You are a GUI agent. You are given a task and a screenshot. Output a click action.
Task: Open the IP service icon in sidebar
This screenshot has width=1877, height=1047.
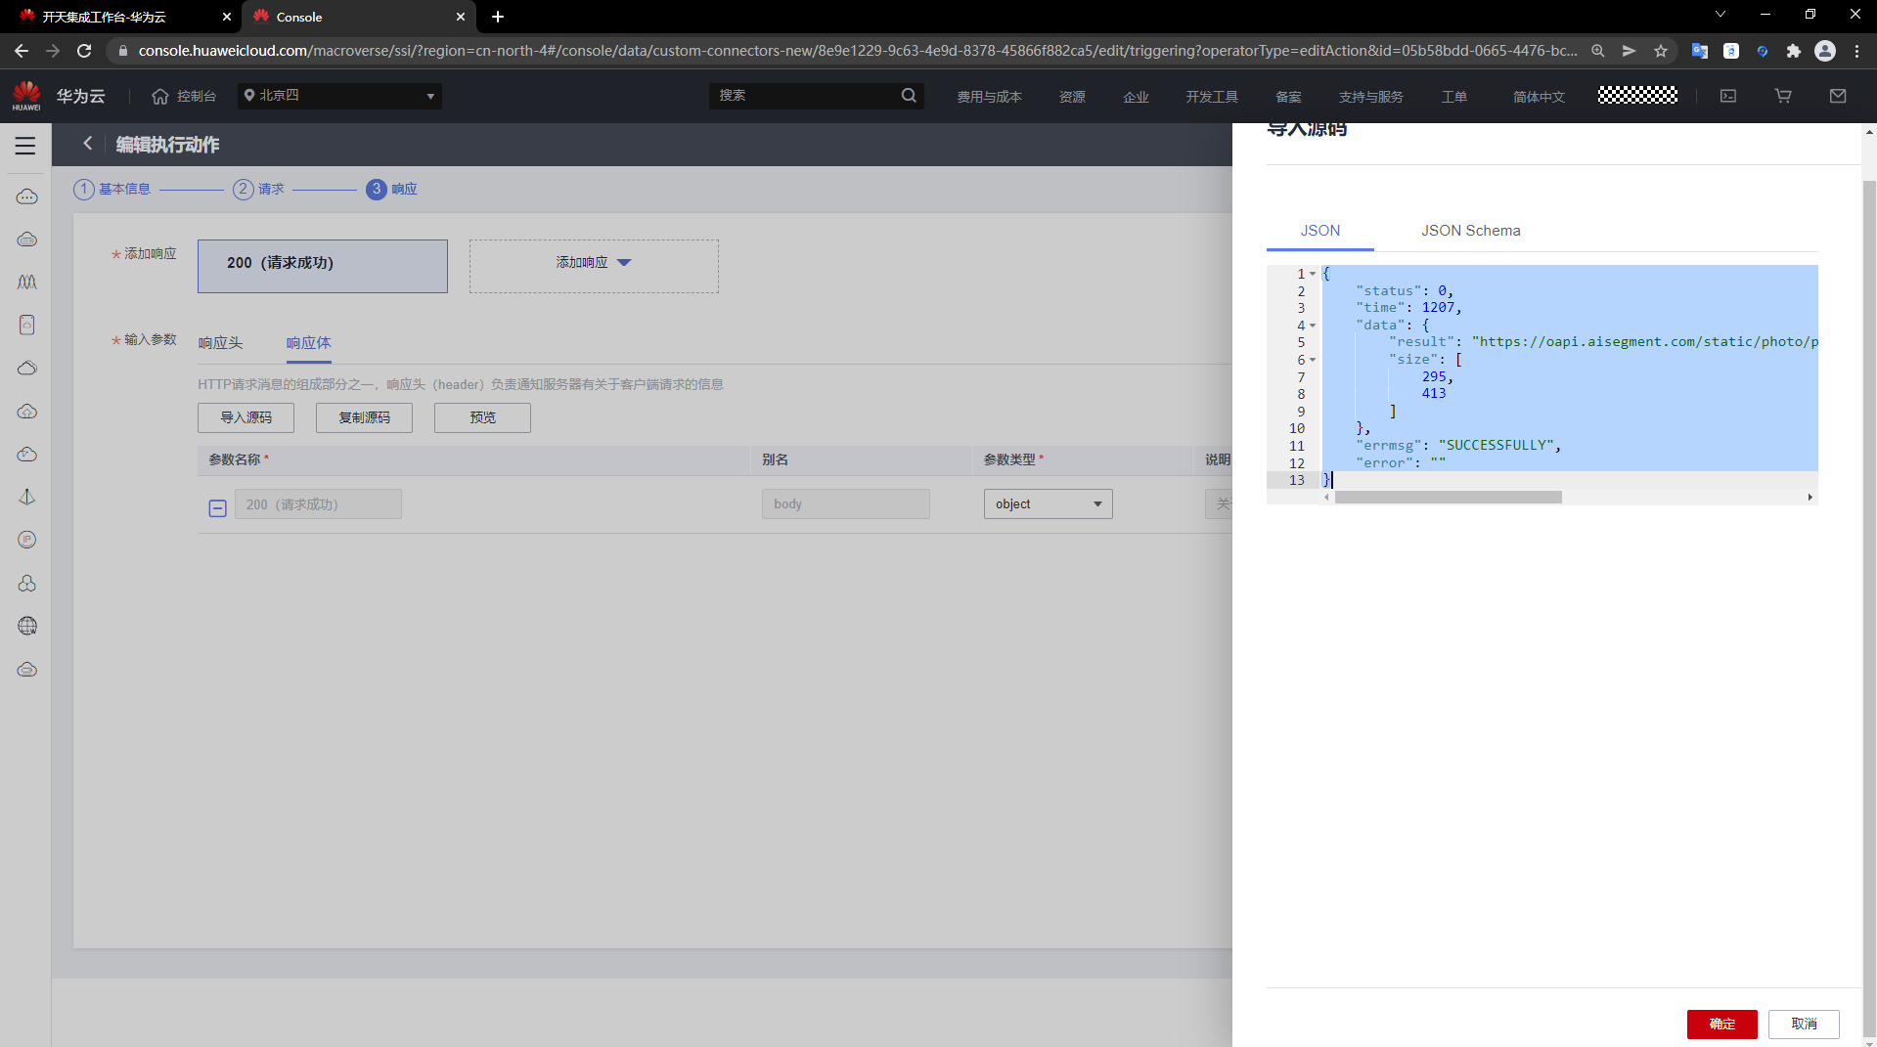27,540
